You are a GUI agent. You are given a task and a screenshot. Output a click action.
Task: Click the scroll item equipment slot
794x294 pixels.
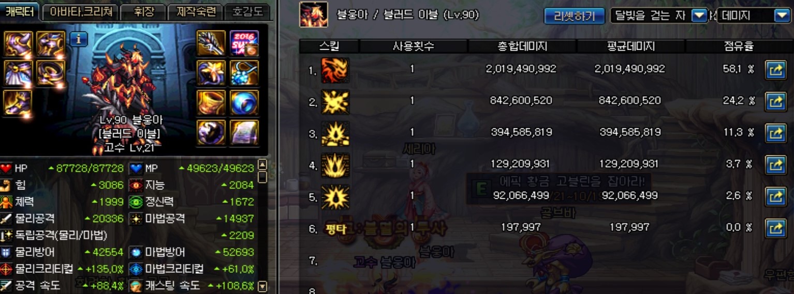[x=244, y=133]
